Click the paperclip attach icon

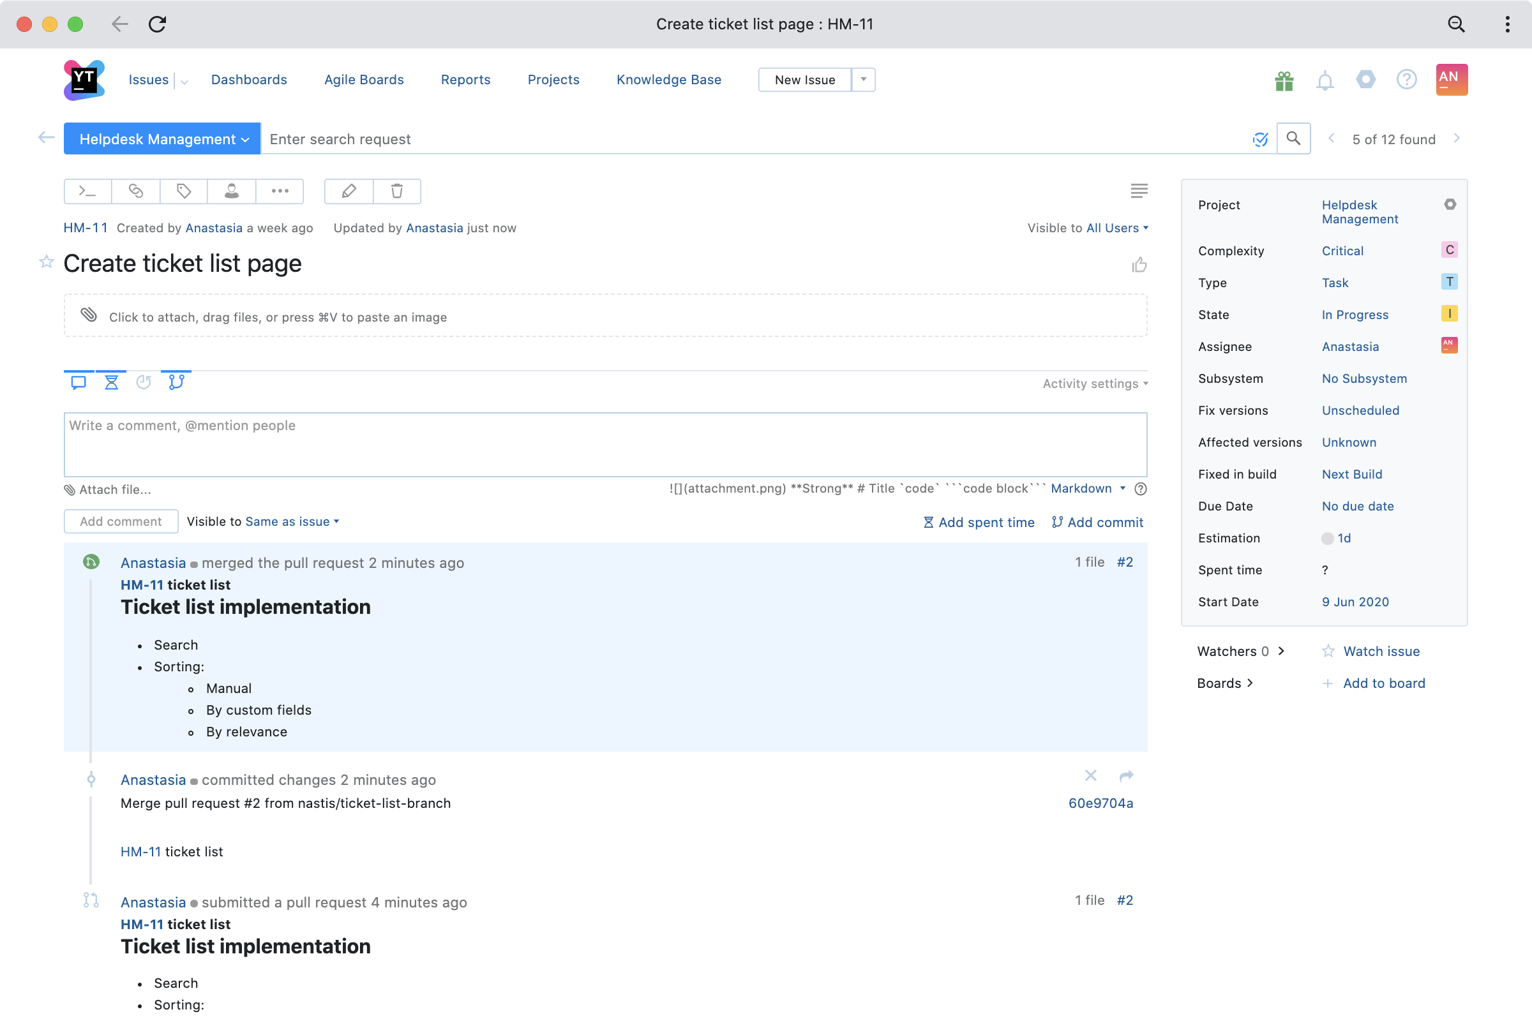pos(89,315)
